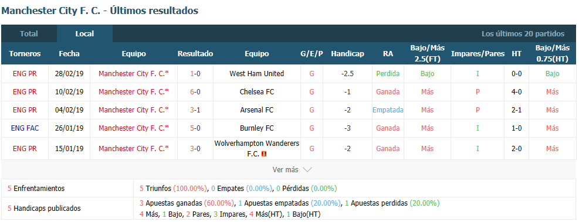Click Los últimos 20 partidos label

coord(523,34)
